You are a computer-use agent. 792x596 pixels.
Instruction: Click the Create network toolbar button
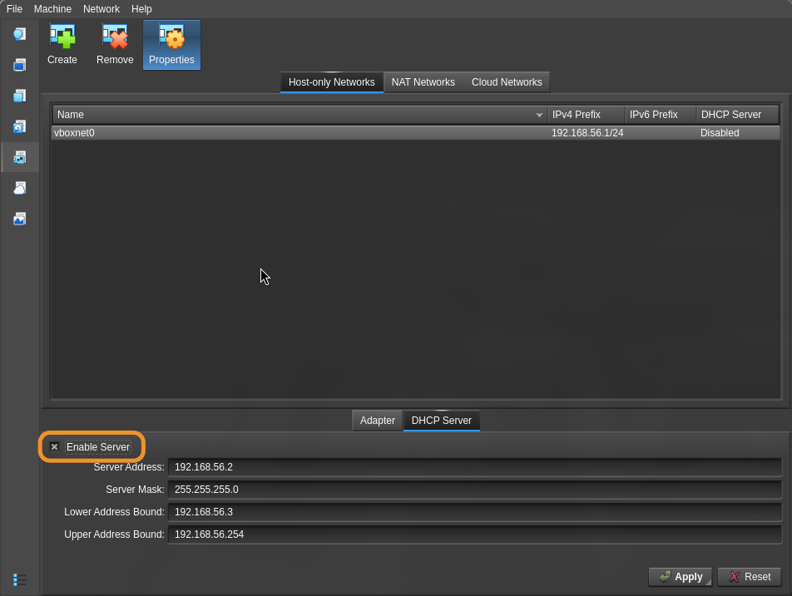62,45
